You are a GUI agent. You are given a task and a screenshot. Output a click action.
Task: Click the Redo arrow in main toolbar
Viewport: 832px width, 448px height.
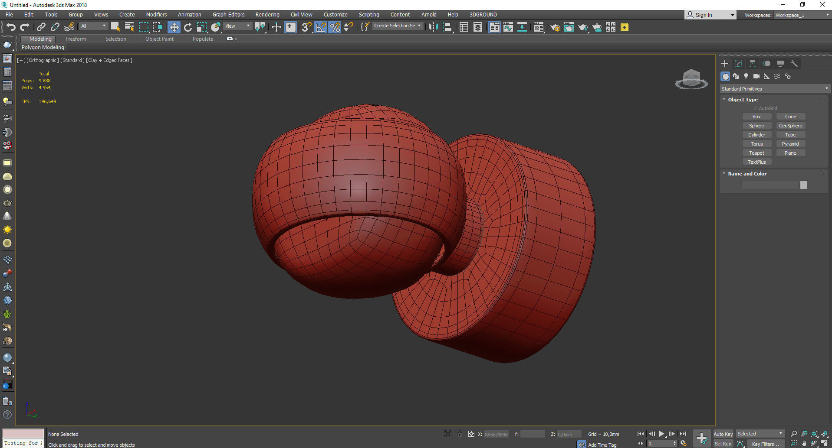point(25,27)
